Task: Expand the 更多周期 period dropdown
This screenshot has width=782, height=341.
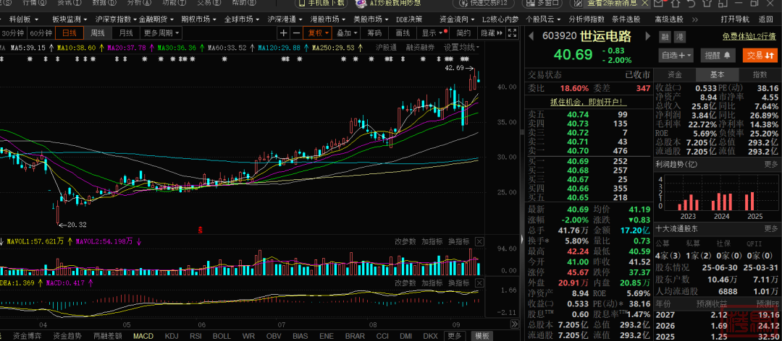Action: tap(161, 33)
